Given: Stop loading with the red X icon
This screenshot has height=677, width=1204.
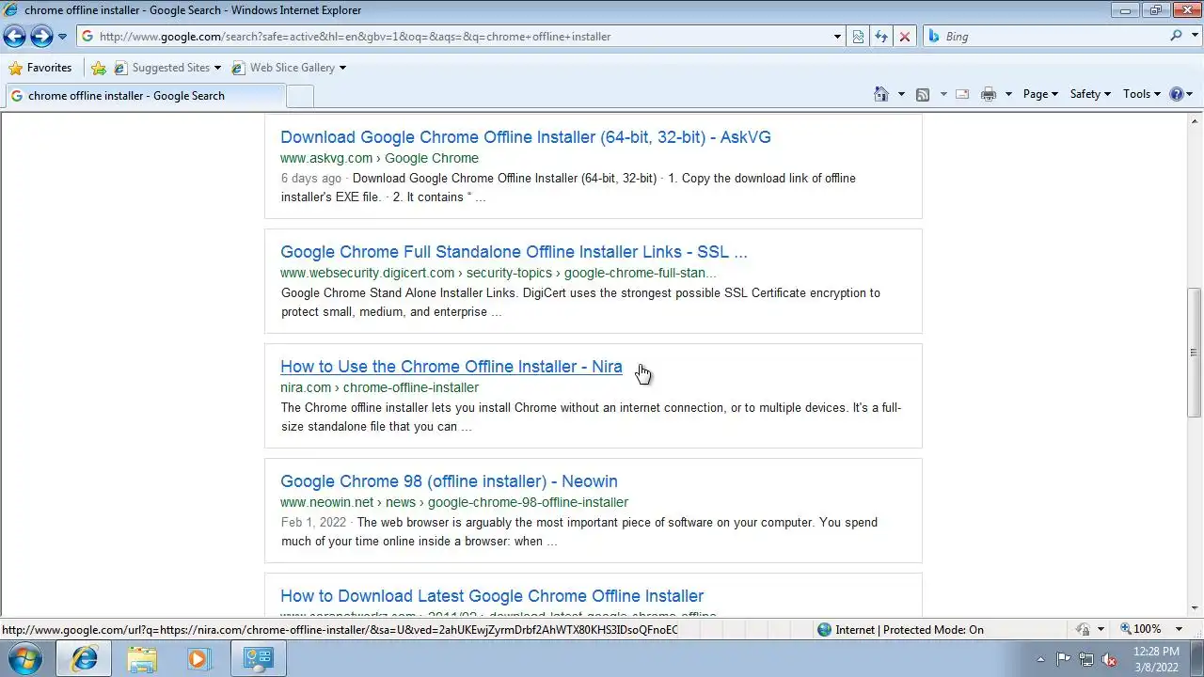Looking at the screenshot, I should click(904, 37).
